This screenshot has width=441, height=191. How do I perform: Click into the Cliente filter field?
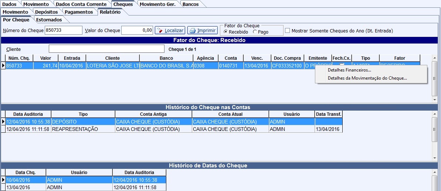106,49
